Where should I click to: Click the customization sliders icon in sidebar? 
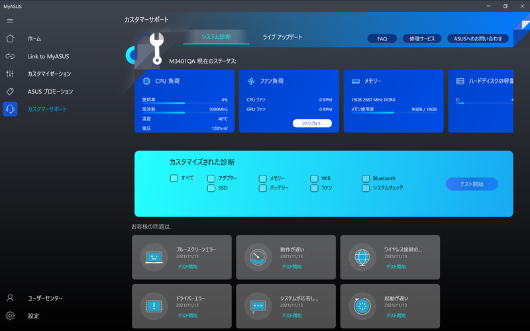(10, 73)
